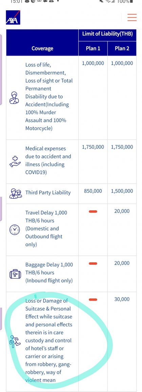
Task: Click the 850,000 Plan 1 liability value
Action: click(x=93, y=191)
